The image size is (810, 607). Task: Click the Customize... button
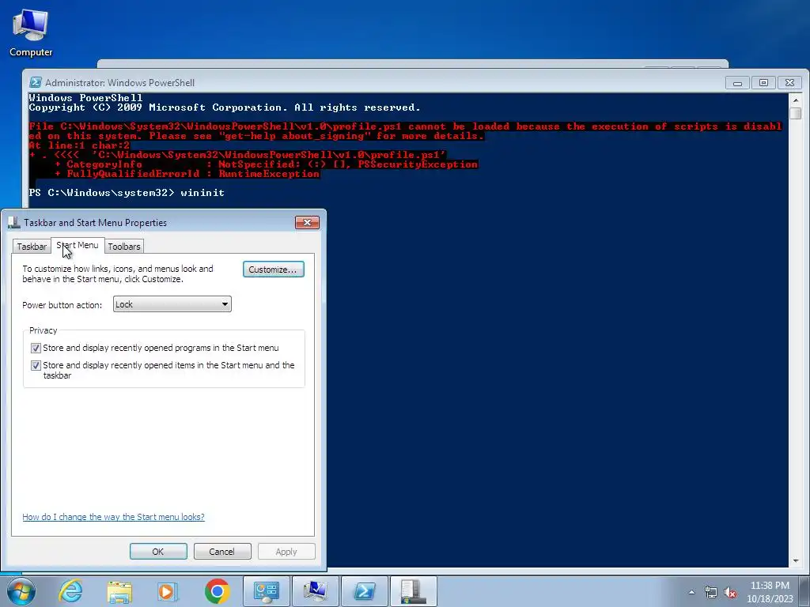(273, 270)
